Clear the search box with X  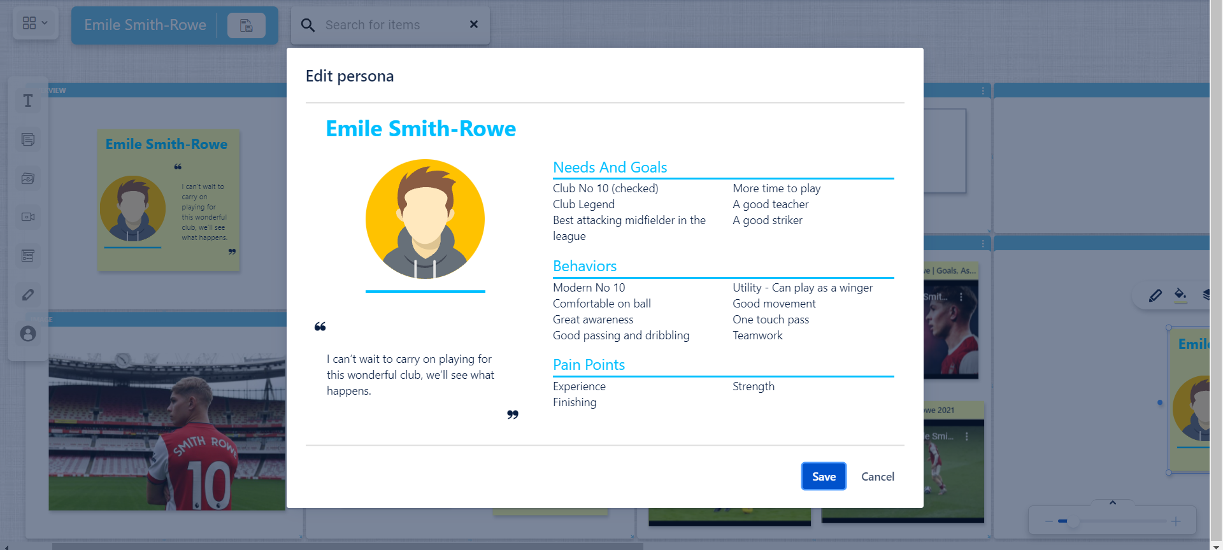click(473, 24)
